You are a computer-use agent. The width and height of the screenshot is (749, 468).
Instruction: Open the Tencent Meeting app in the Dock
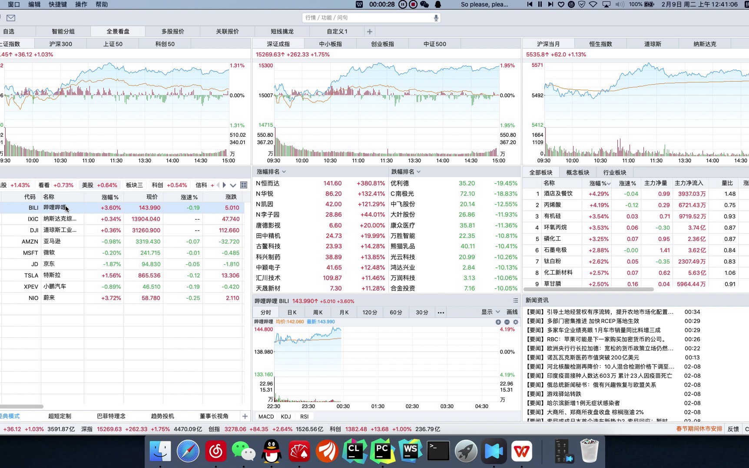tap(494, 452)
